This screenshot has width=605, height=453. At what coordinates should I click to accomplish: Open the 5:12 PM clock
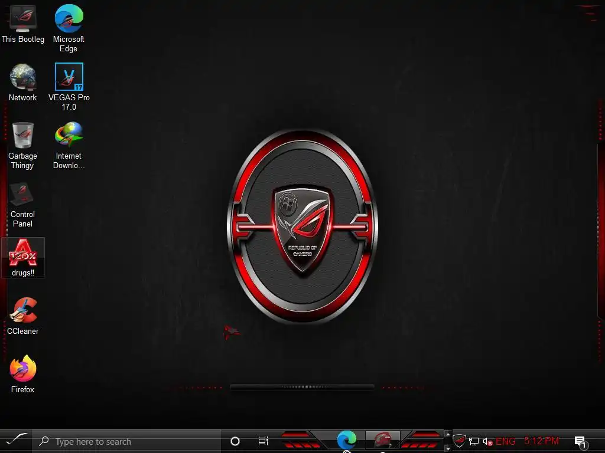point(541,441)
